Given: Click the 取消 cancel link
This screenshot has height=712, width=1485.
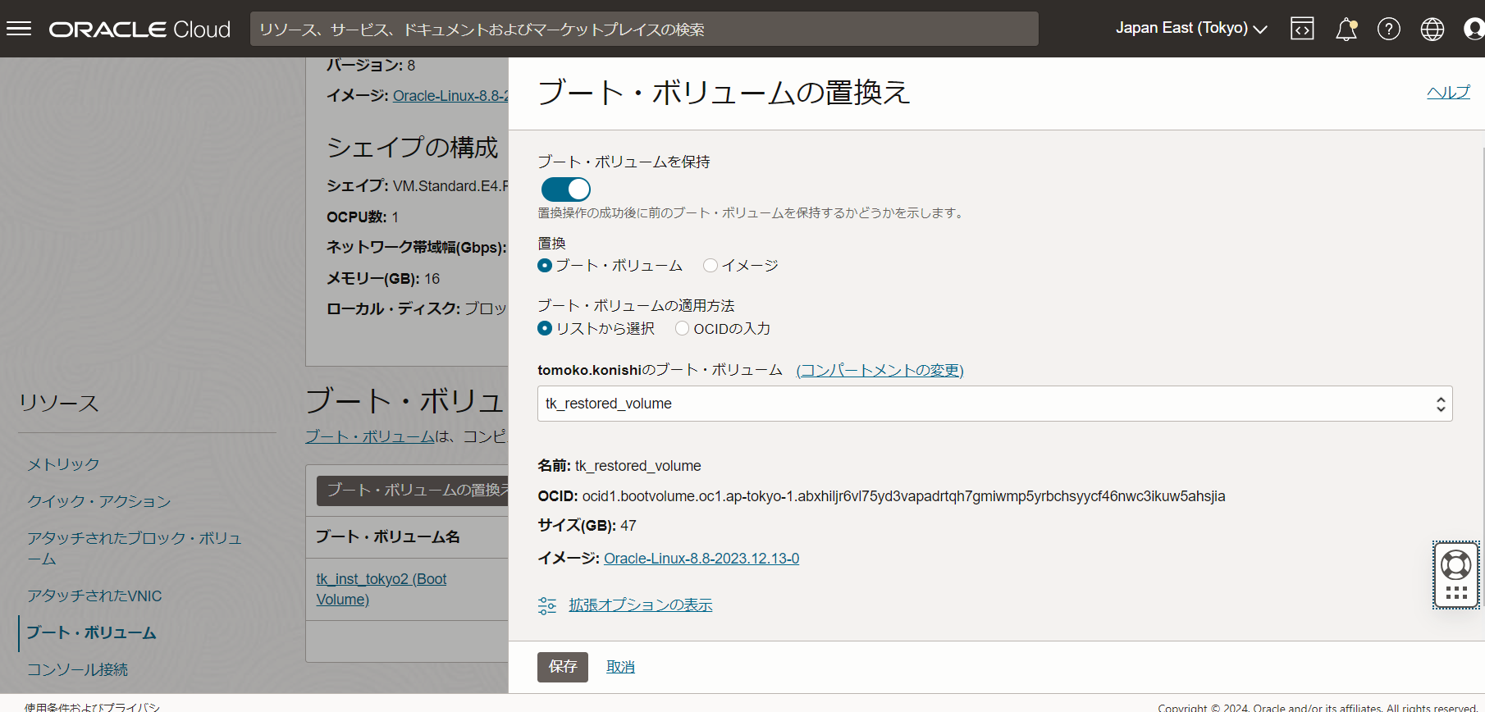Looking at the screenshot, I should (620, 667).
